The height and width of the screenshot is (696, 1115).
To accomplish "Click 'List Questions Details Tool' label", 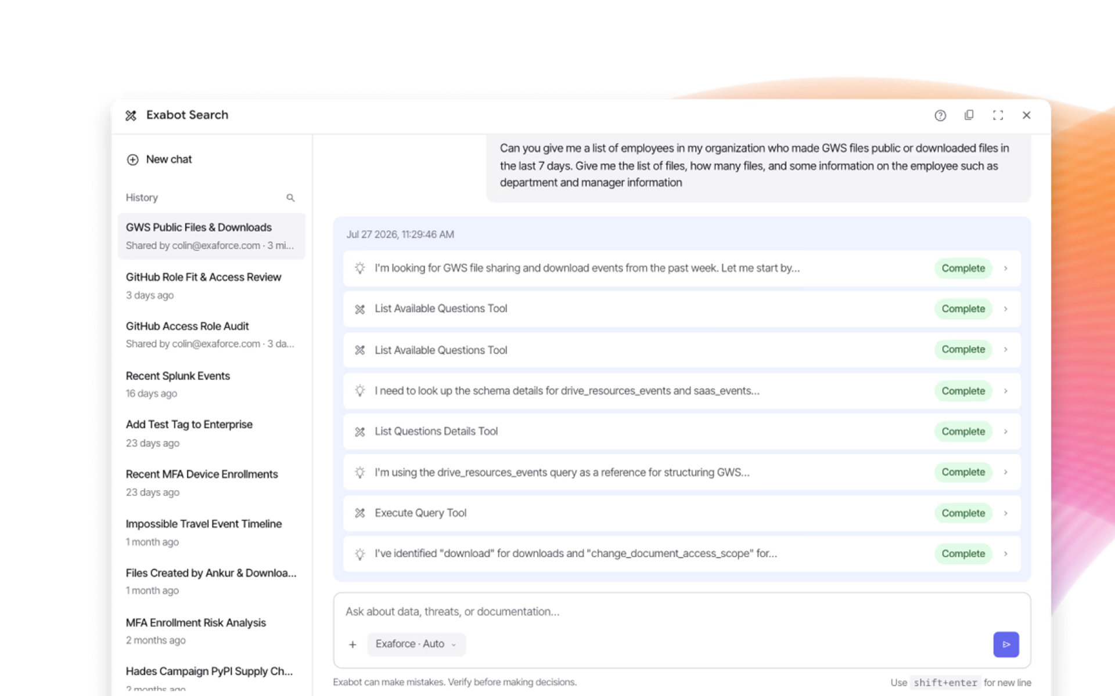I will click(436, 432).
